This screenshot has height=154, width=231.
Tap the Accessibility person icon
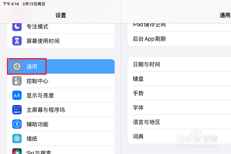coord(17,124)
